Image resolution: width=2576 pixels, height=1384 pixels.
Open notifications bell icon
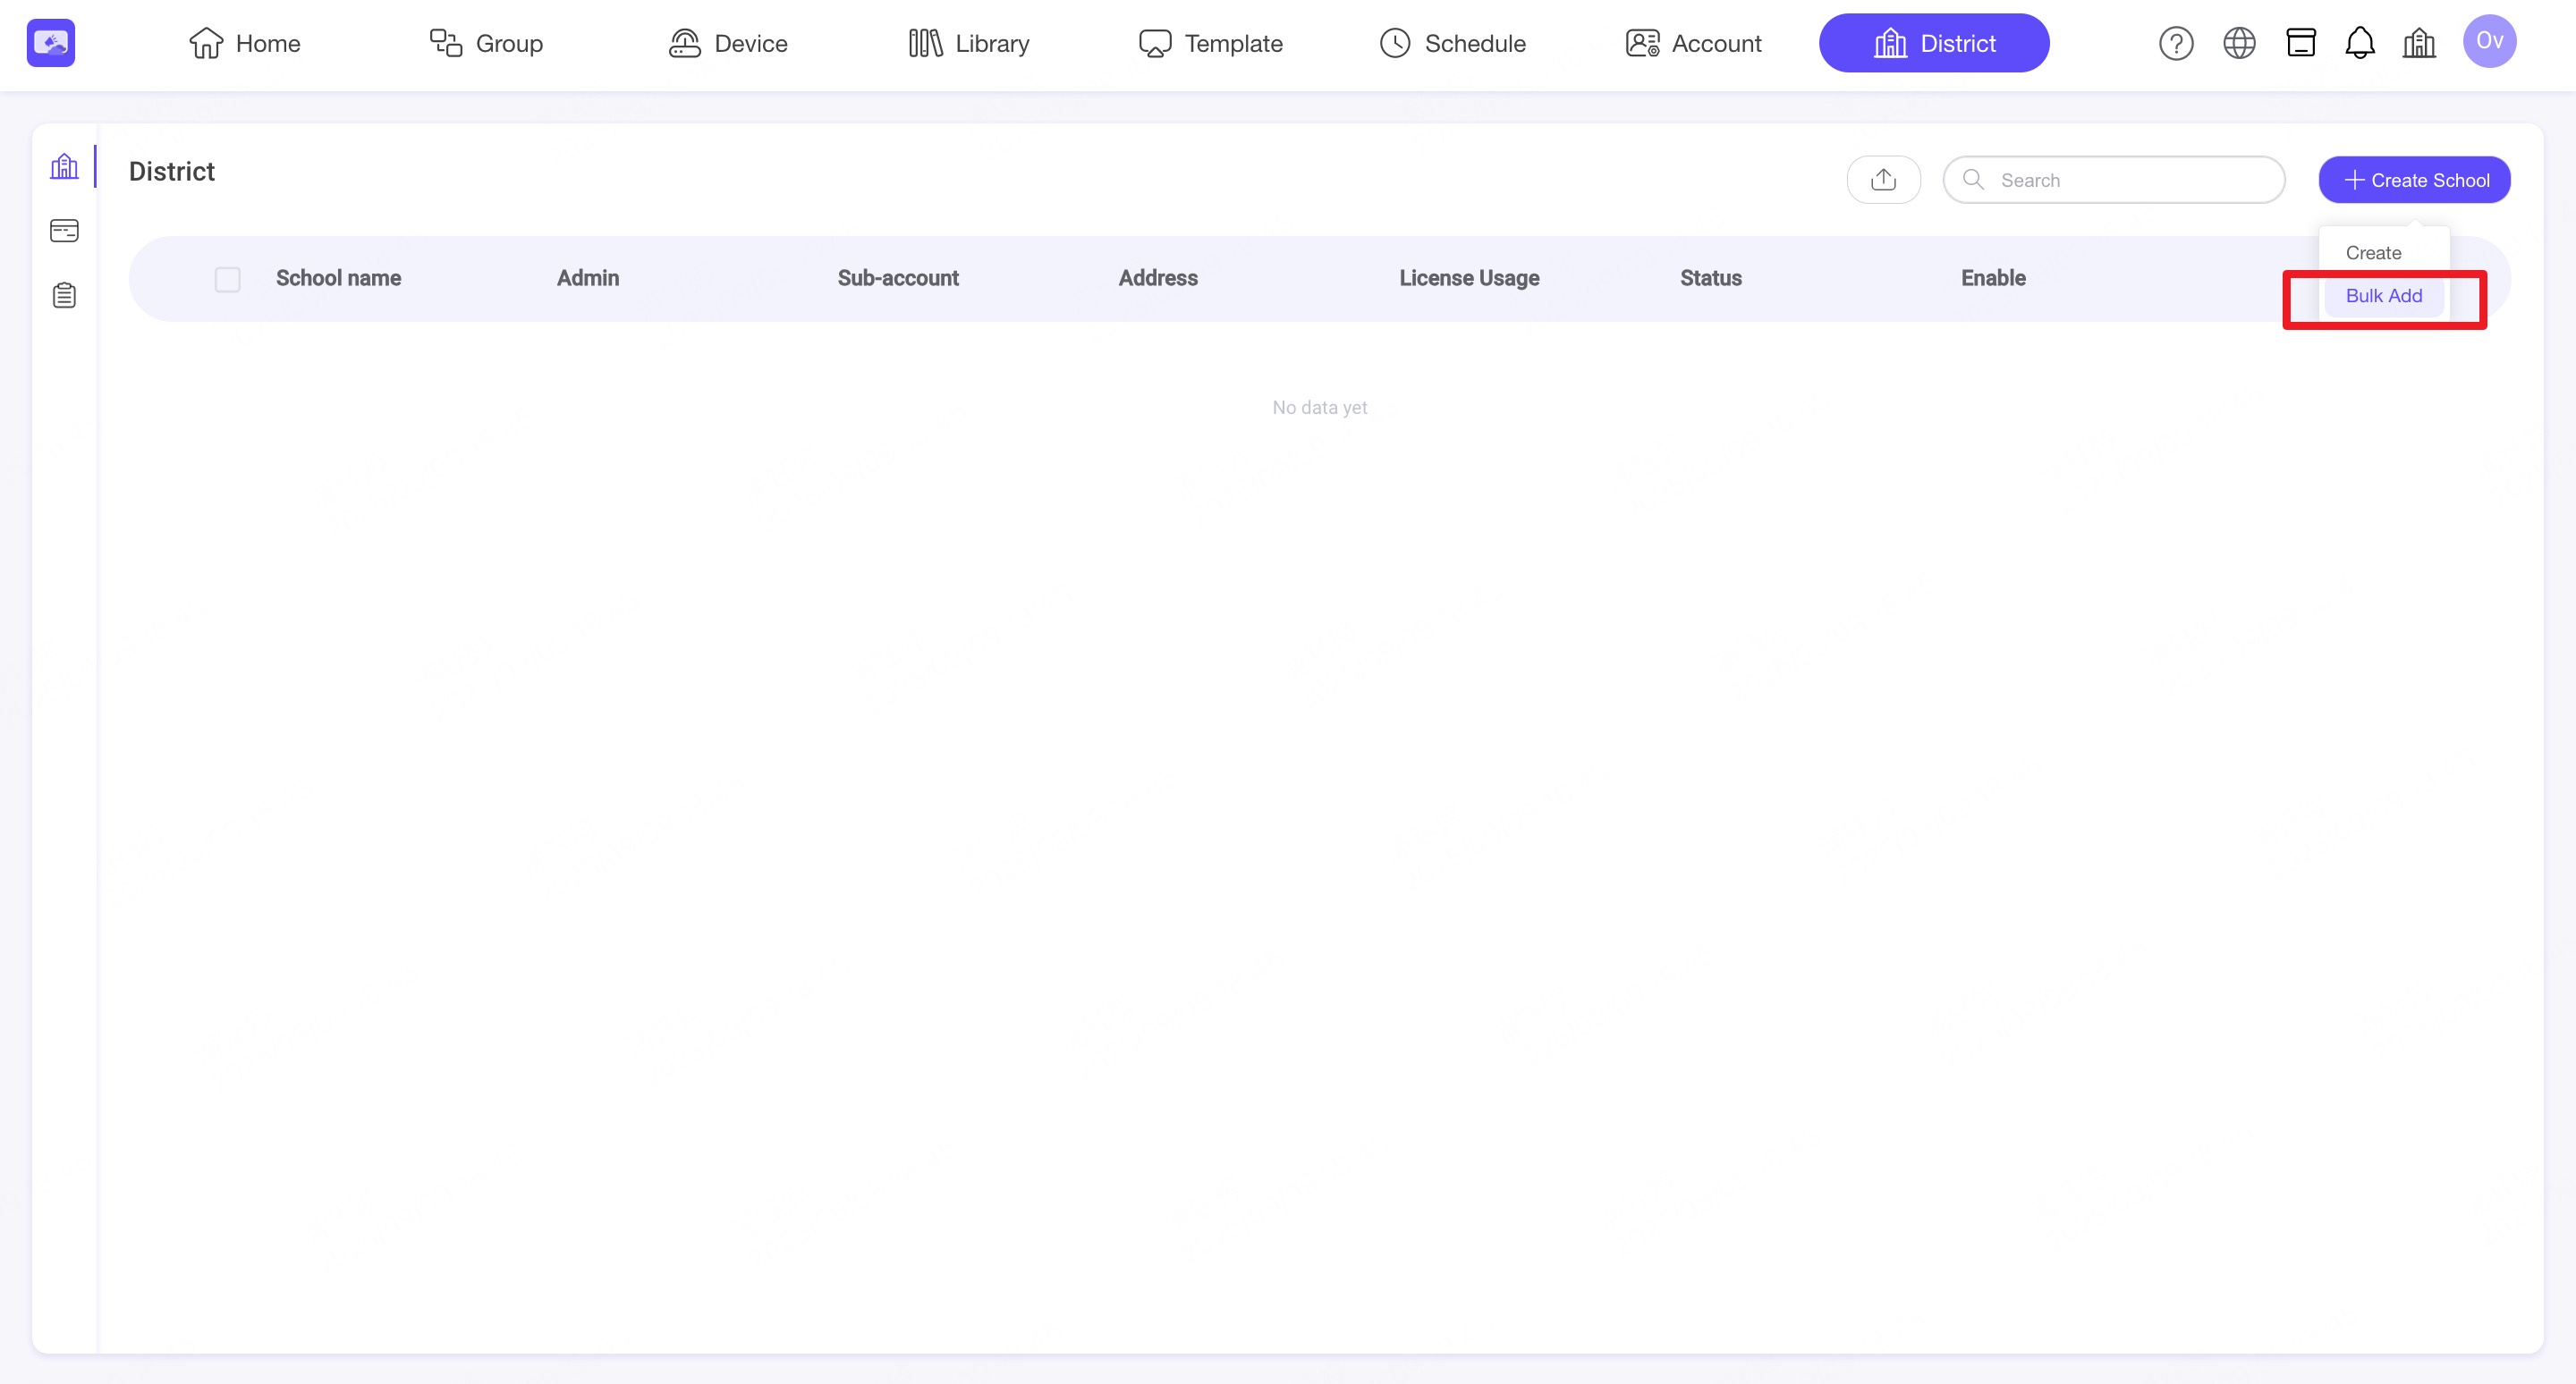[x=2359, y=43]
